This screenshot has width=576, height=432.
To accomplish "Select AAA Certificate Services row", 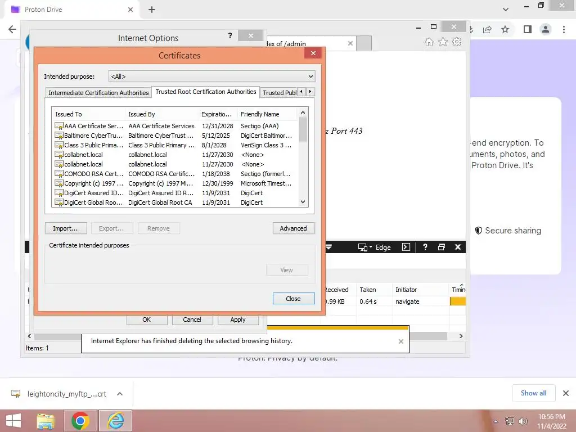I will [x=175, y=126].
